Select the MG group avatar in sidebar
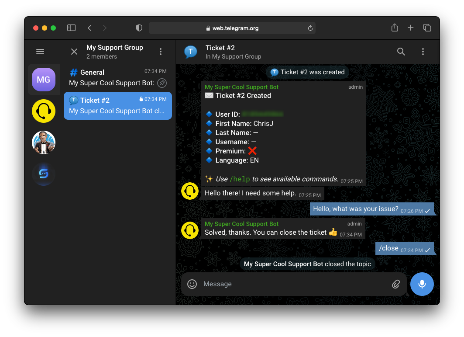Image resolution: width=464 pixels, height=337 pixels. 44,80
